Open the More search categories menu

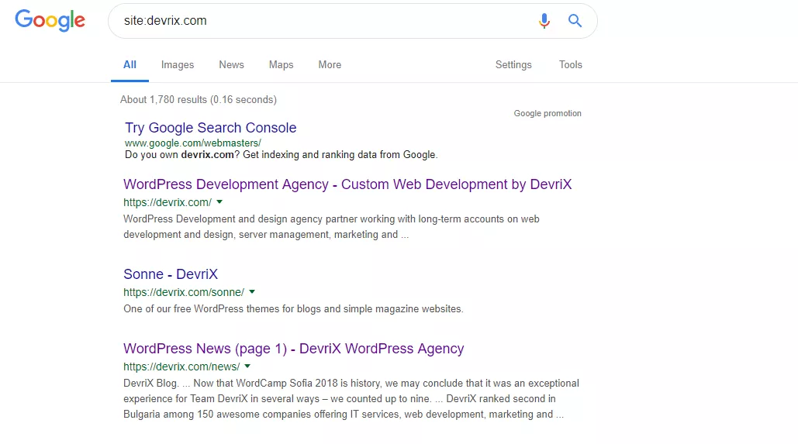pos(330,64)
